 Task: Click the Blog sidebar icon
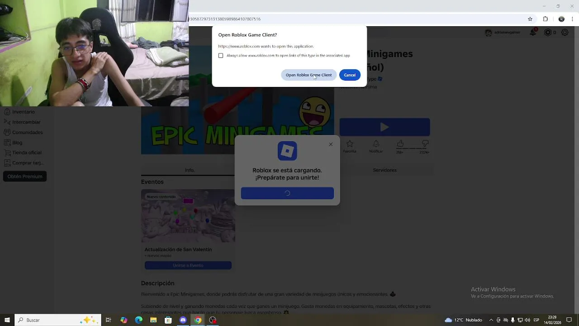[x=7, y=143]
